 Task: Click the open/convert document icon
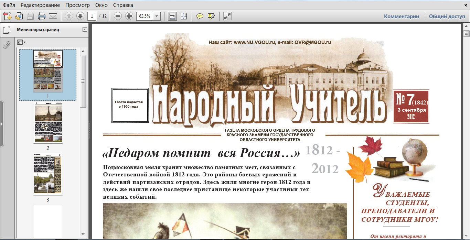tap(19, 16)
